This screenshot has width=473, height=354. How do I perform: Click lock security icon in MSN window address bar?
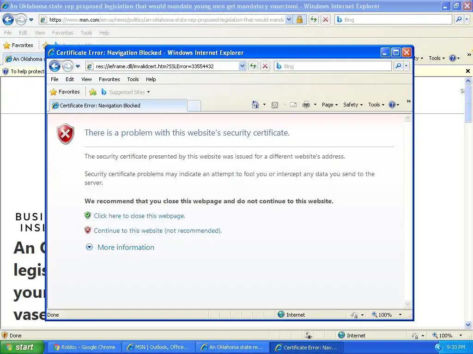[299, 19]
